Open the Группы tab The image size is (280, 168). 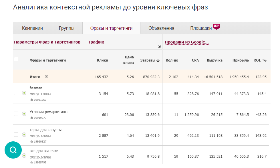click(67, 28)
